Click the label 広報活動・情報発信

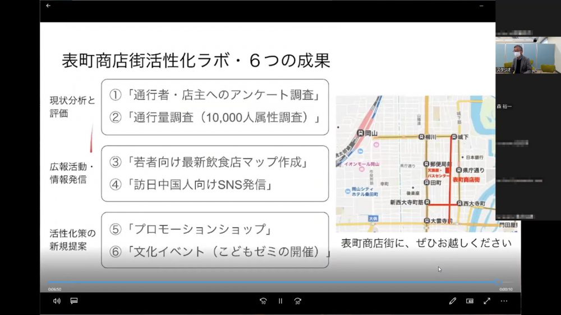point(72,173)
